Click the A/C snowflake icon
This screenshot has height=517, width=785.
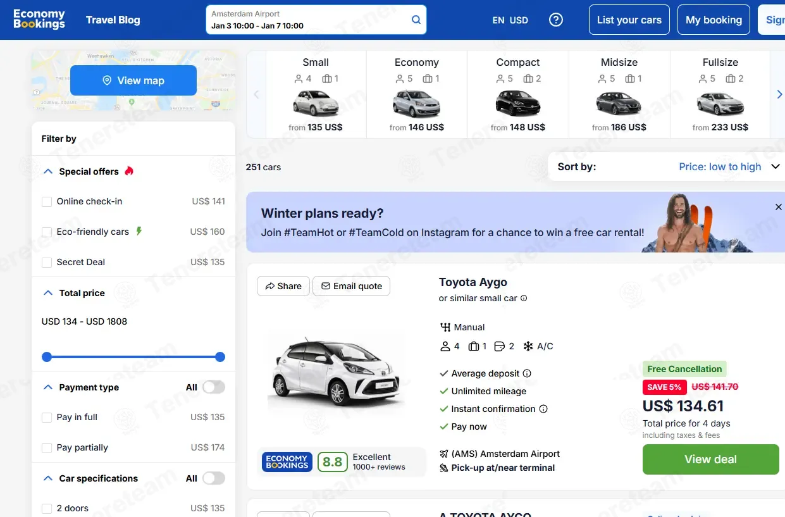[528, 346]
